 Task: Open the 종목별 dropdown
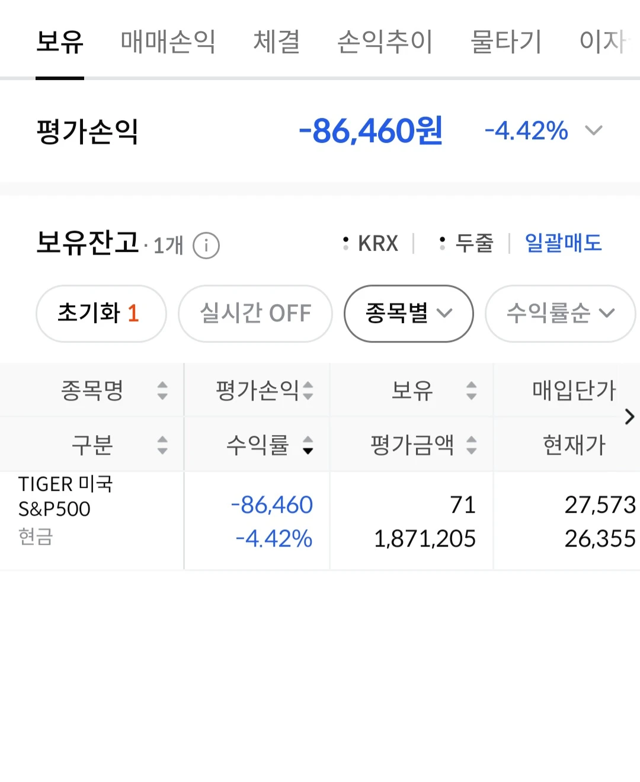[409, 313]
